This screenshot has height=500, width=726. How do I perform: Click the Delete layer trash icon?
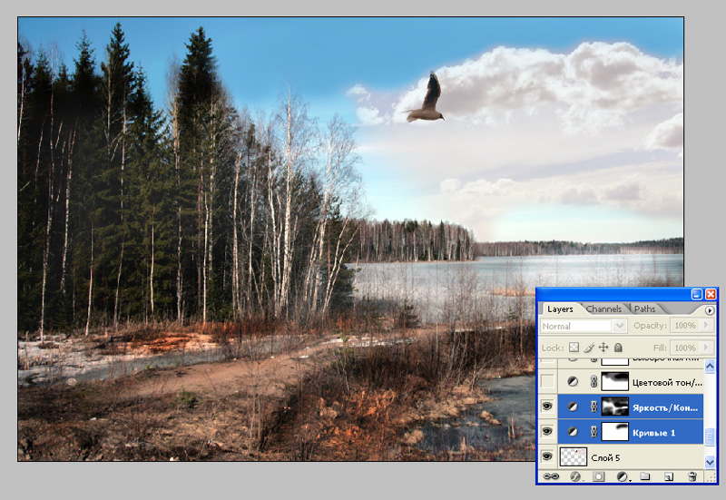pyautogui.click(x=692, y=476)
